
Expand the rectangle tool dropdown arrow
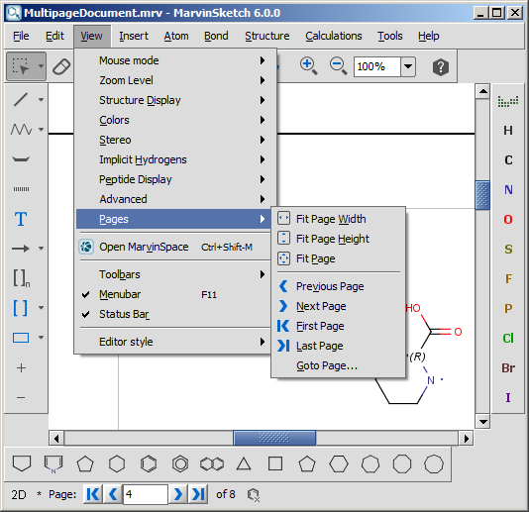pos(41,338)
